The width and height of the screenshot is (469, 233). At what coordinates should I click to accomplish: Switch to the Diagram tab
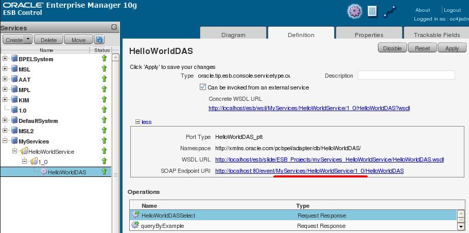(233, 33)
